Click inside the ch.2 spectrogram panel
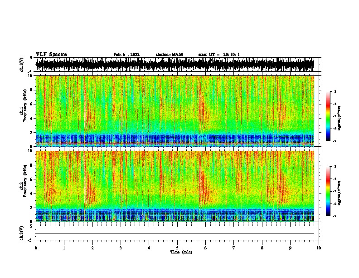Viewport: 359px width, 278px height. 175,186
